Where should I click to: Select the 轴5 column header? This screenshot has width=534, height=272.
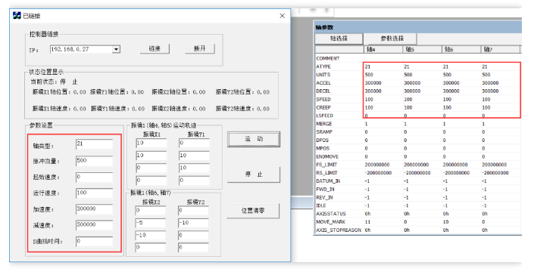[x=423, y=50]
